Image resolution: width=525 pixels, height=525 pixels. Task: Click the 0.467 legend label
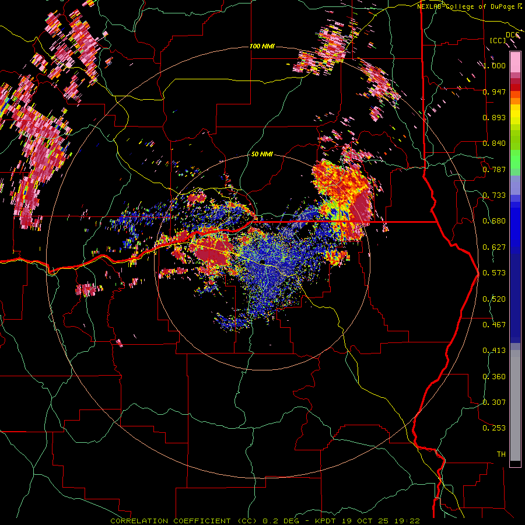point(494,325)
